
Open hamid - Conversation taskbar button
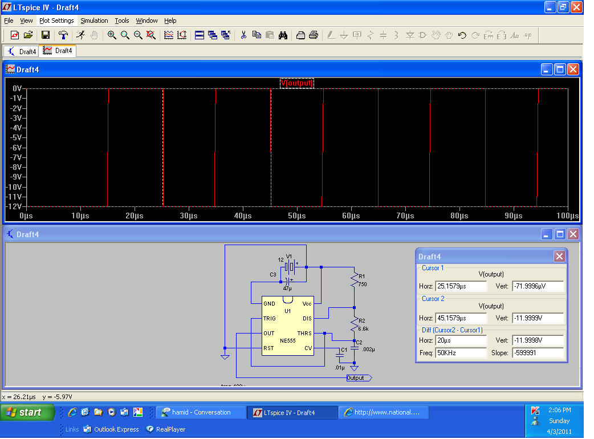pos(202,412)
